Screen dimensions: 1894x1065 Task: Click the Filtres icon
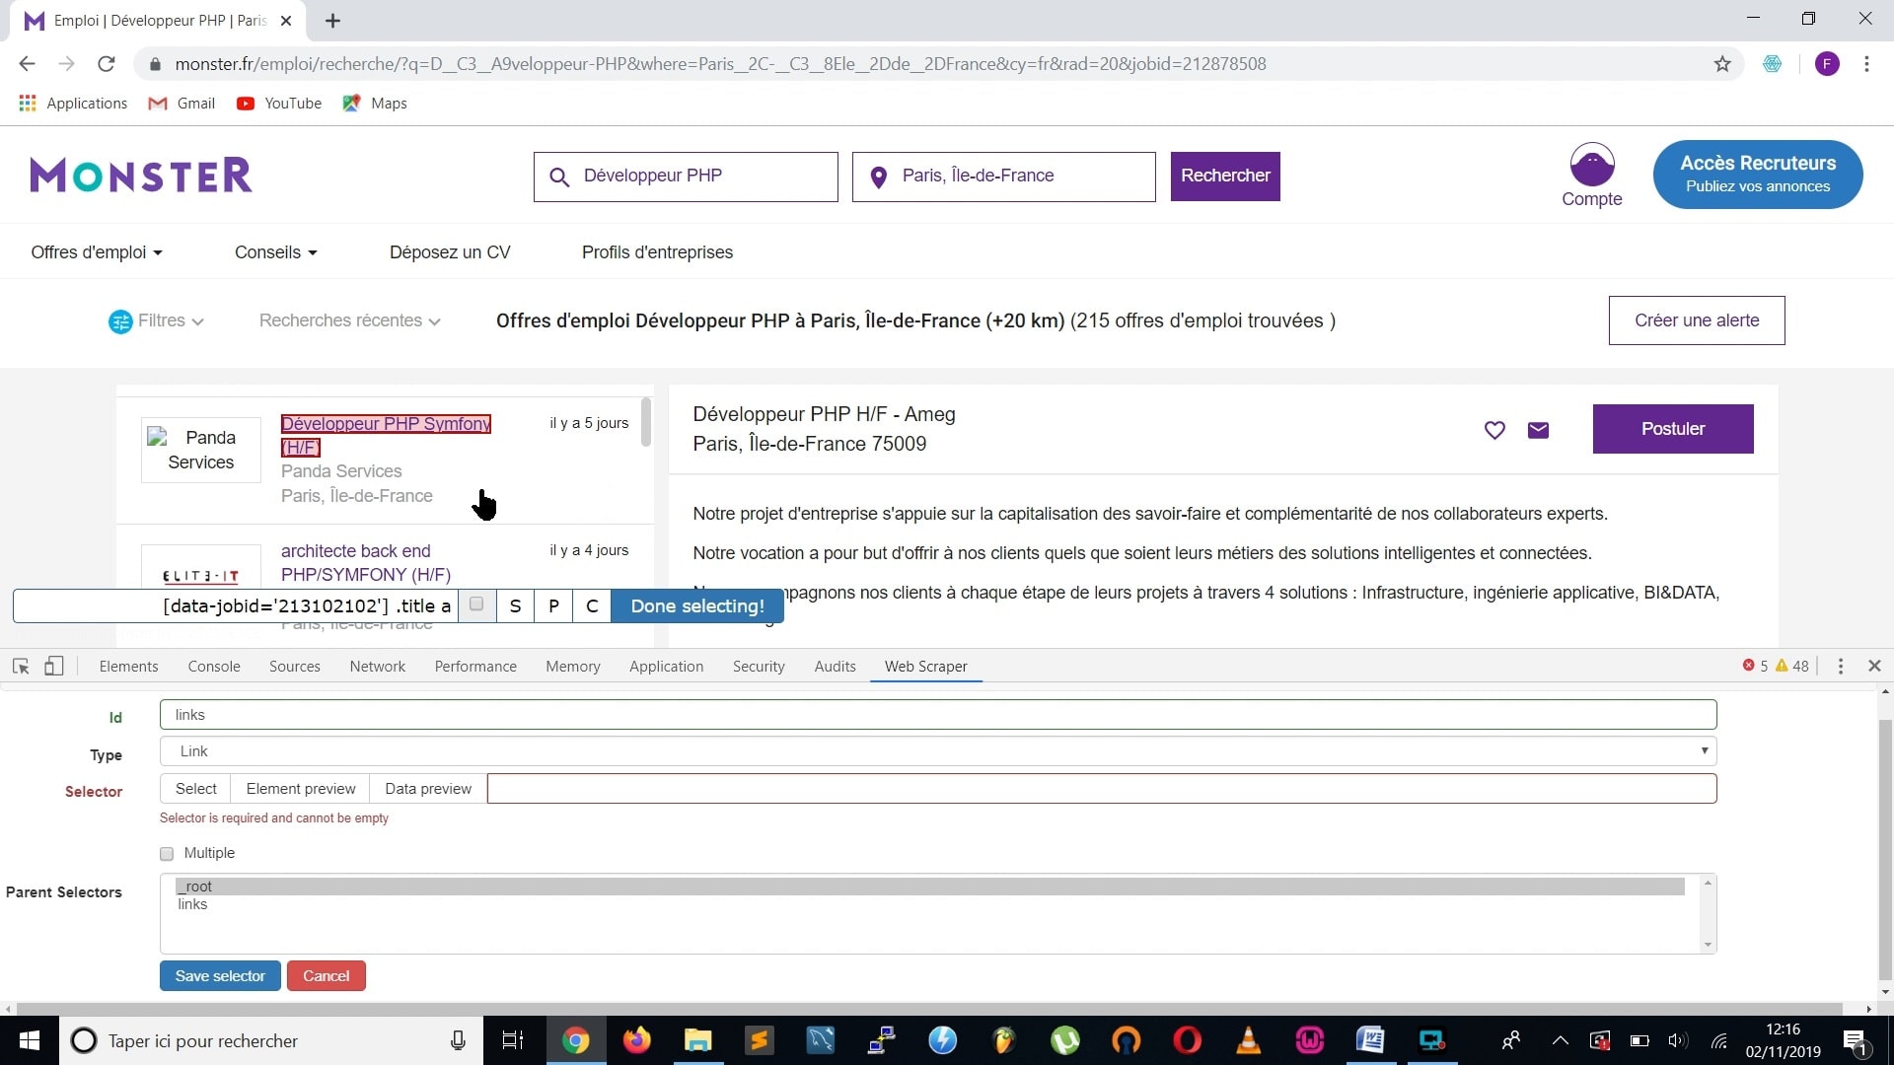coord(120,321)
